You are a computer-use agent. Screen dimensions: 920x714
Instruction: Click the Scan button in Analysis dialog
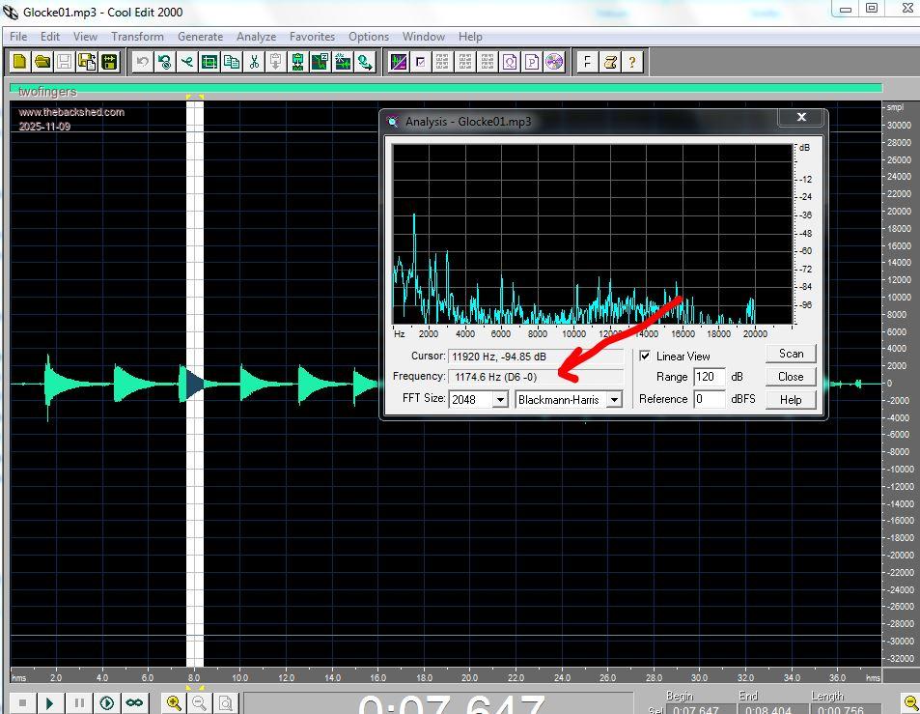(791, 354)
